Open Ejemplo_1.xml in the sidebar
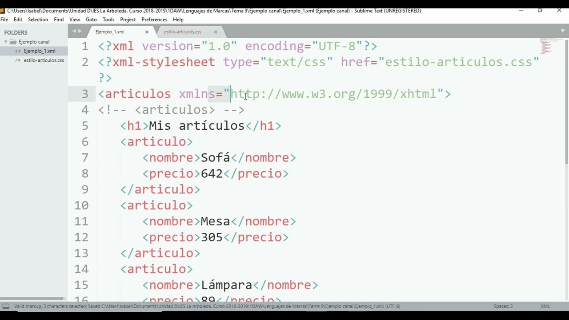 pos(40,51)
